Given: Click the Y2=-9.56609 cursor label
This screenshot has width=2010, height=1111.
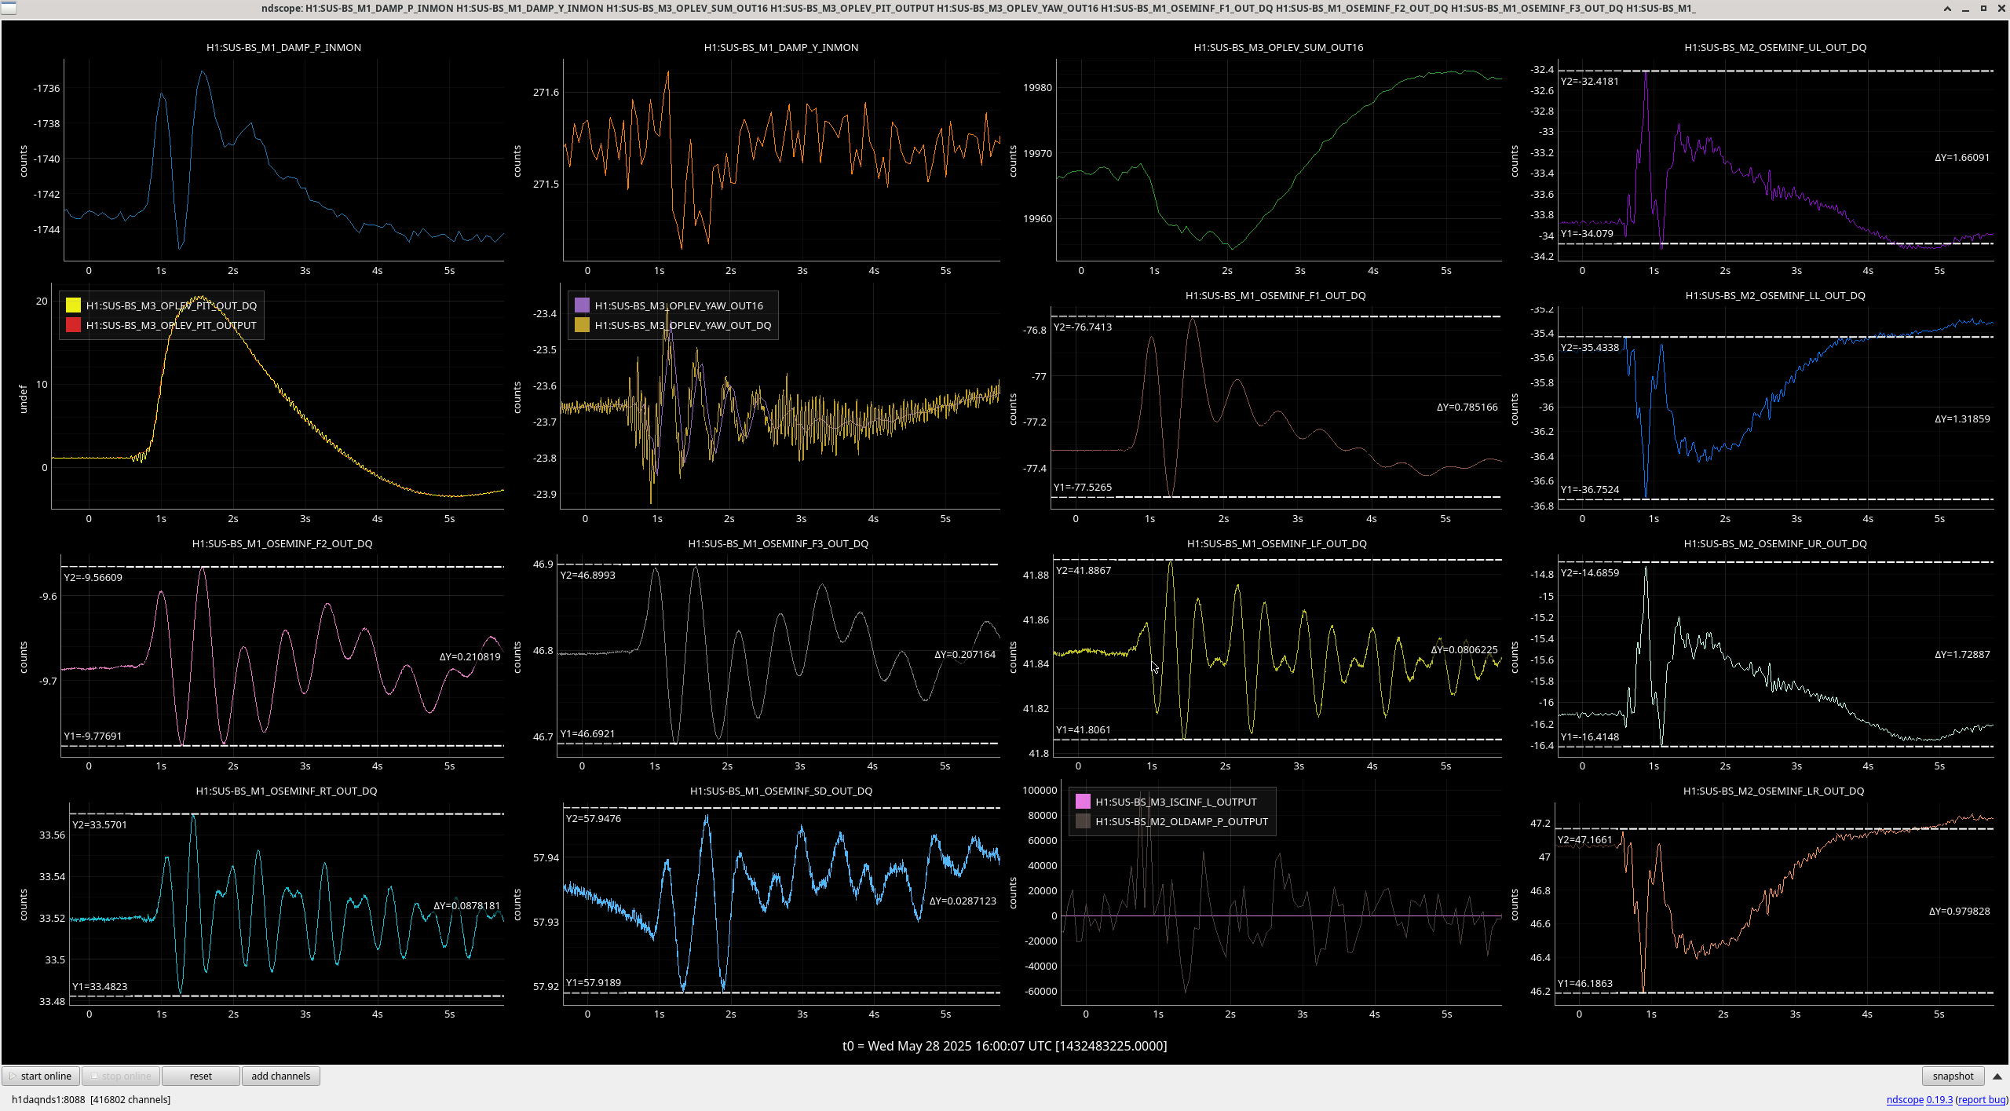Looking at the screenshot, I should [x=93, y=577].
